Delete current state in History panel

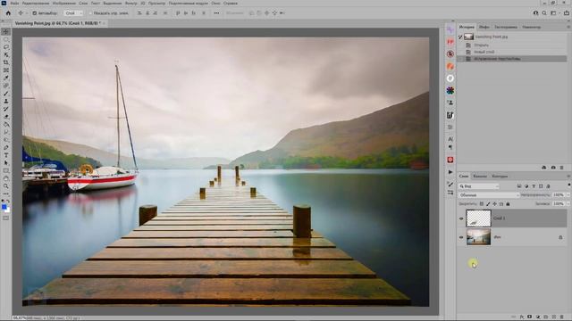pyautogui.click(x=562, y=168)
